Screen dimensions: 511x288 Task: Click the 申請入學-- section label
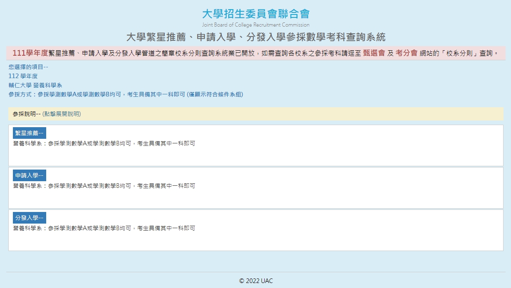30,175
